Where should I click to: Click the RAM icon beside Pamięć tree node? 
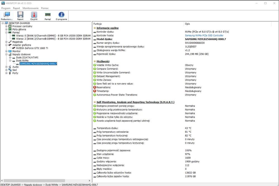click(10, 33)
